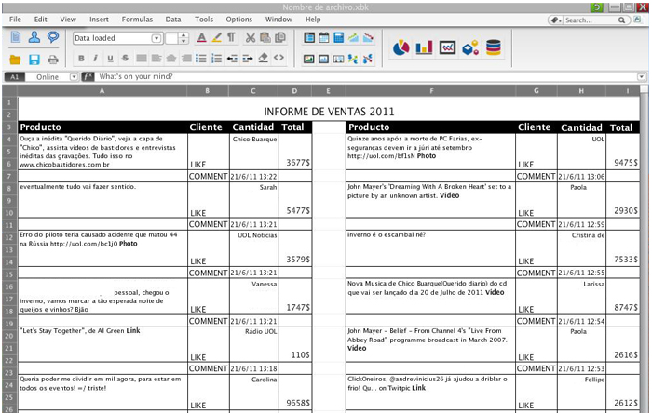
Task: Open the File menu
Action: [15, 20]
